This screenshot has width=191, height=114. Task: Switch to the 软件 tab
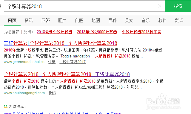(x=162, y=20)
